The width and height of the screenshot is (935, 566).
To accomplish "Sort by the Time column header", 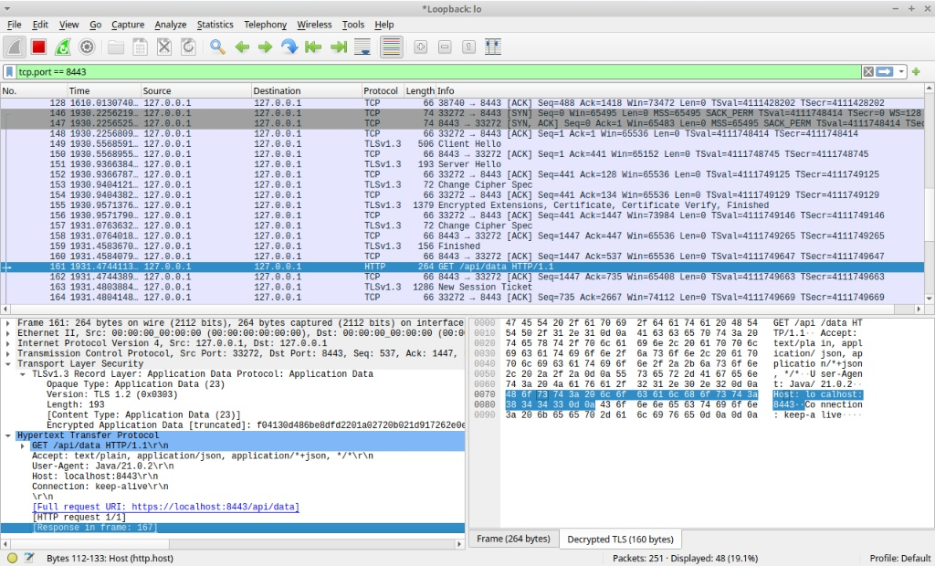I will [103, 90].
